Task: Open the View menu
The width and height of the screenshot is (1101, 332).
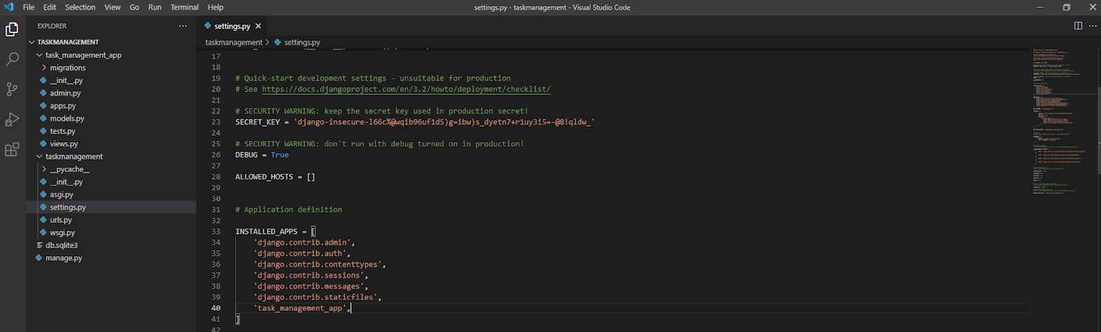Action: [x=113, y=7]
